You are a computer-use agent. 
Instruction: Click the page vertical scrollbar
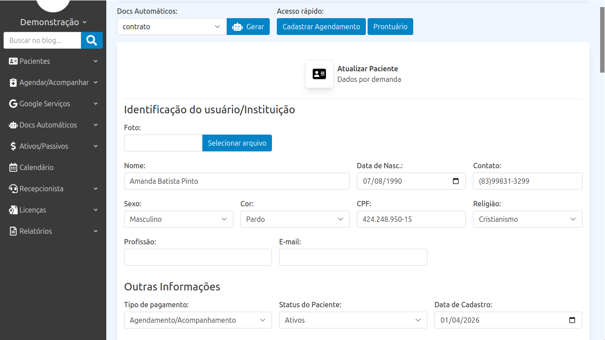[x=602, y=35]
